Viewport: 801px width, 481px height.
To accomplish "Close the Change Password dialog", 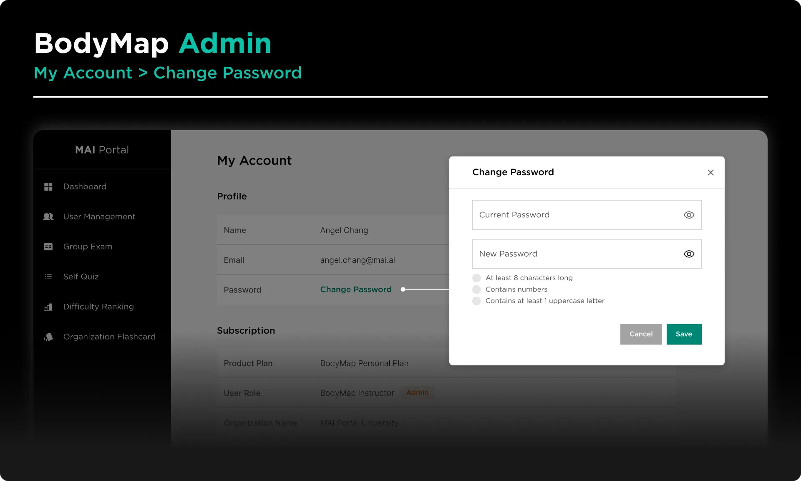I will tap(711, 172).
